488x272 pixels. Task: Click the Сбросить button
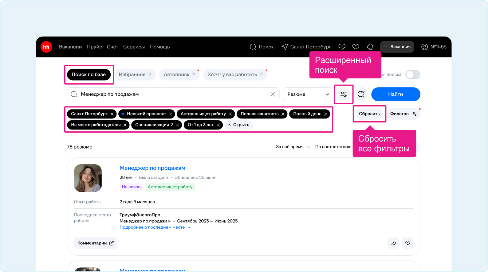[x=369, y=114]
